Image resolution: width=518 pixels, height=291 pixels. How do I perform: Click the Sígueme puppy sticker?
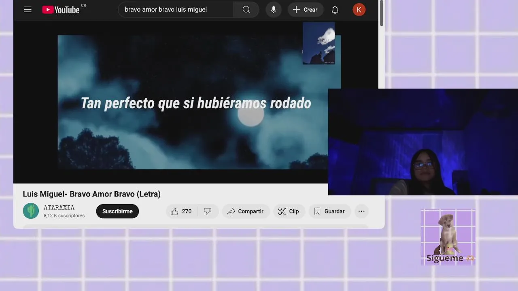(x=448, y=237)
